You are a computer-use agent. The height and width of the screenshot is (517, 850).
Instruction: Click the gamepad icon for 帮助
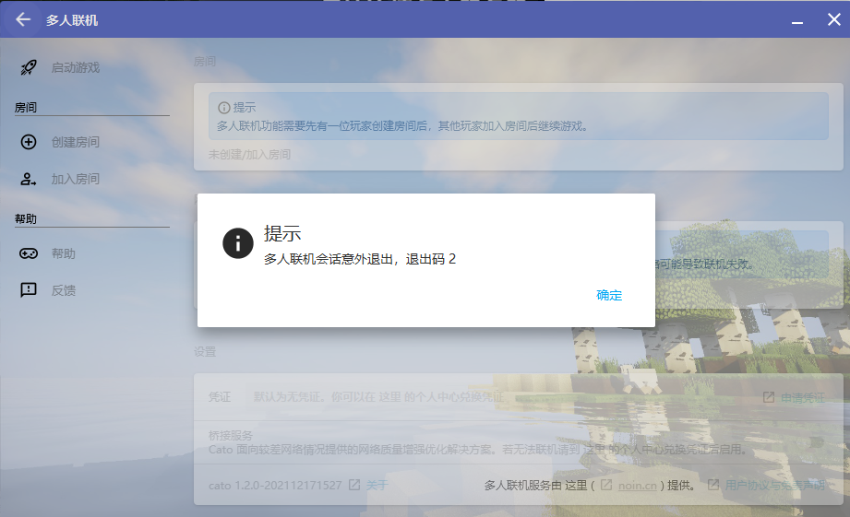coord(29,253)
